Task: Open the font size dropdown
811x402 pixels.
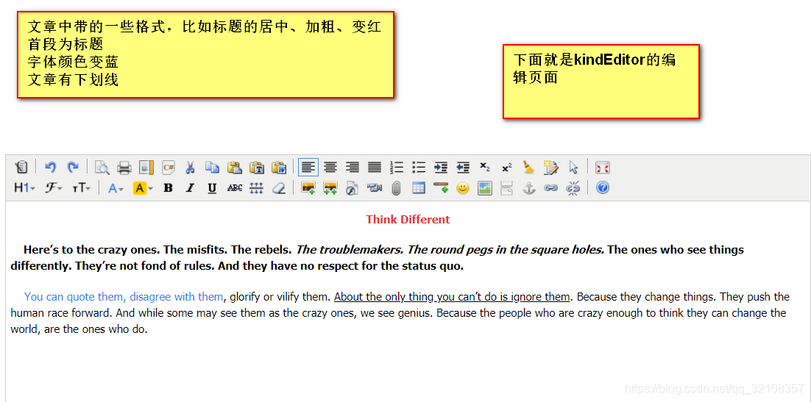Action: (81, 188)
